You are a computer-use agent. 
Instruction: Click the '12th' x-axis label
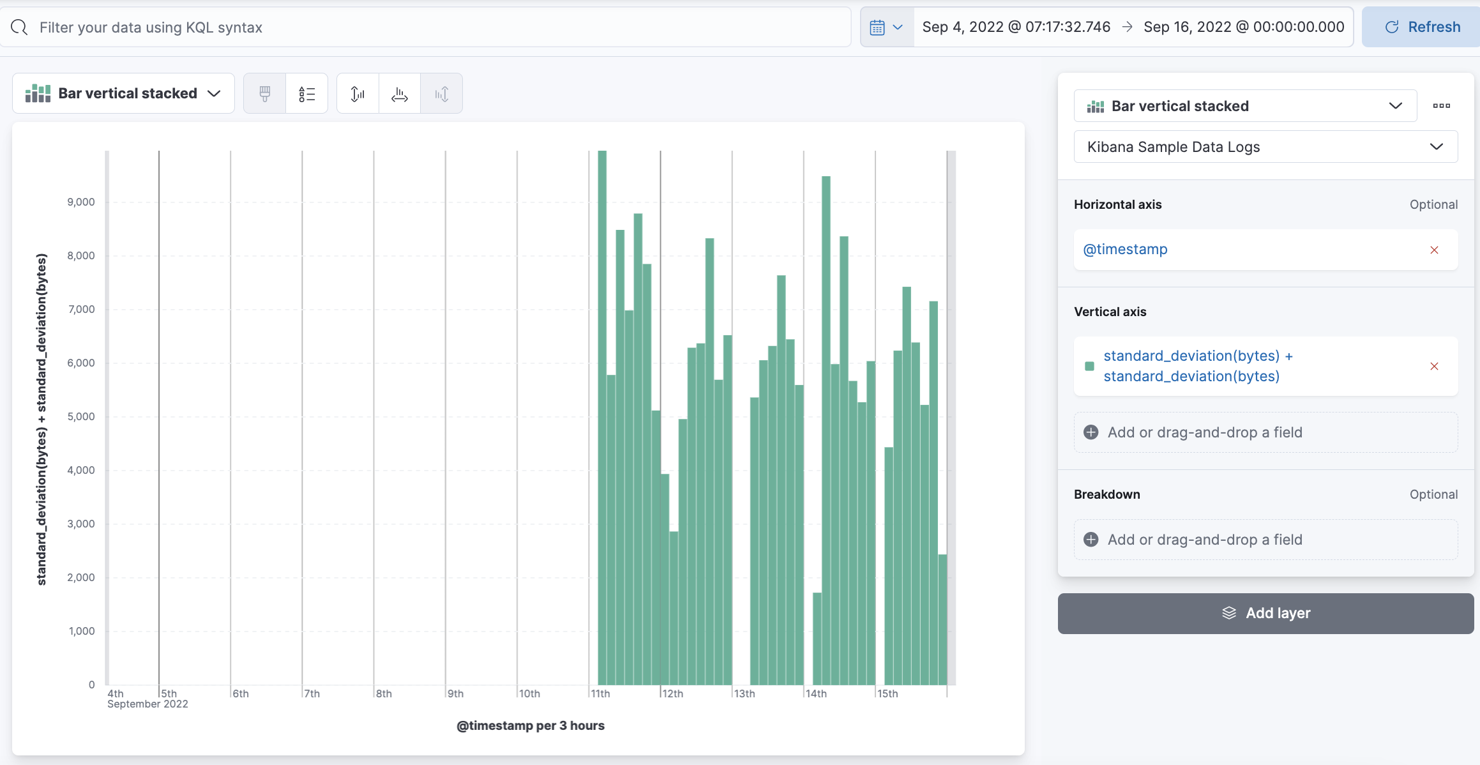coord(672,693)
